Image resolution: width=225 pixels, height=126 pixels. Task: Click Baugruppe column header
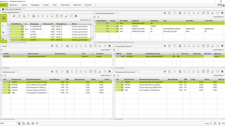[36, 24]
